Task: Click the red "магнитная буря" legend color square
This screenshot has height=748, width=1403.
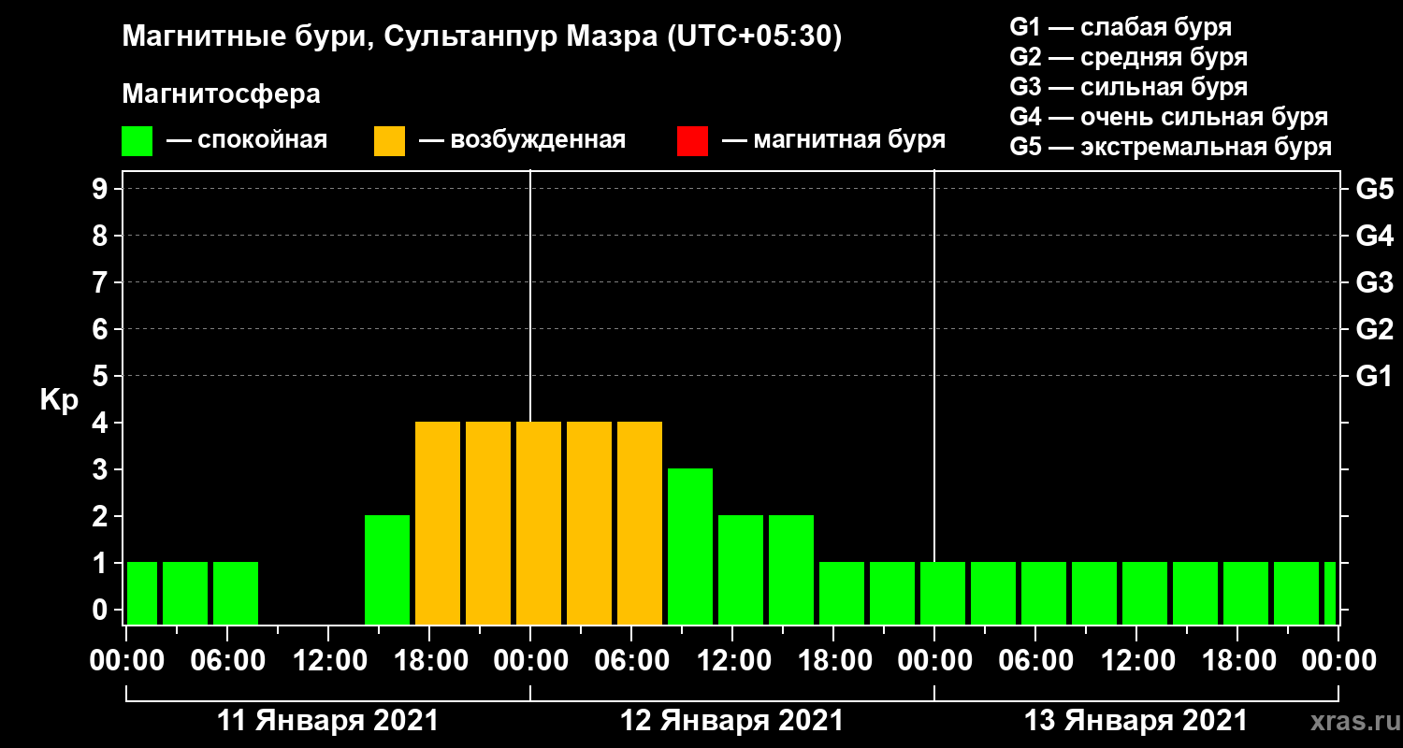Action: [x=692, y=141]
